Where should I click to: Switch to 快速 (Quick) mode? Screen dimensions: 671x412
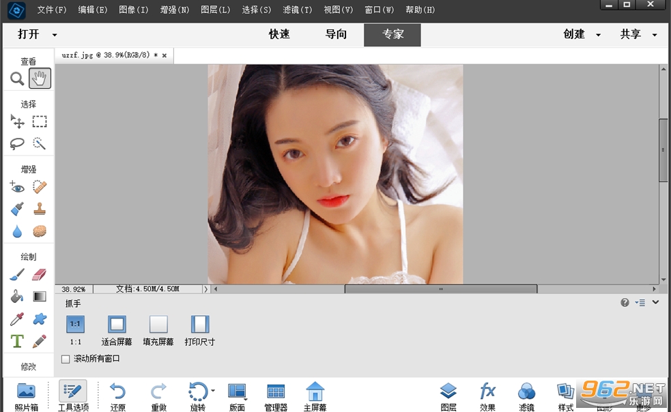(279, 34)
